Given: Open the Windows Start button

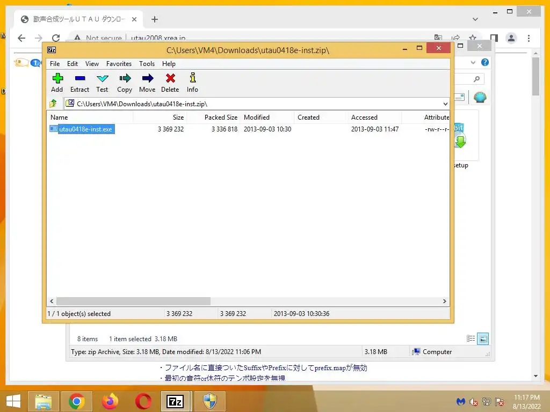Looking at the screenshot, I should coord(13,401).
